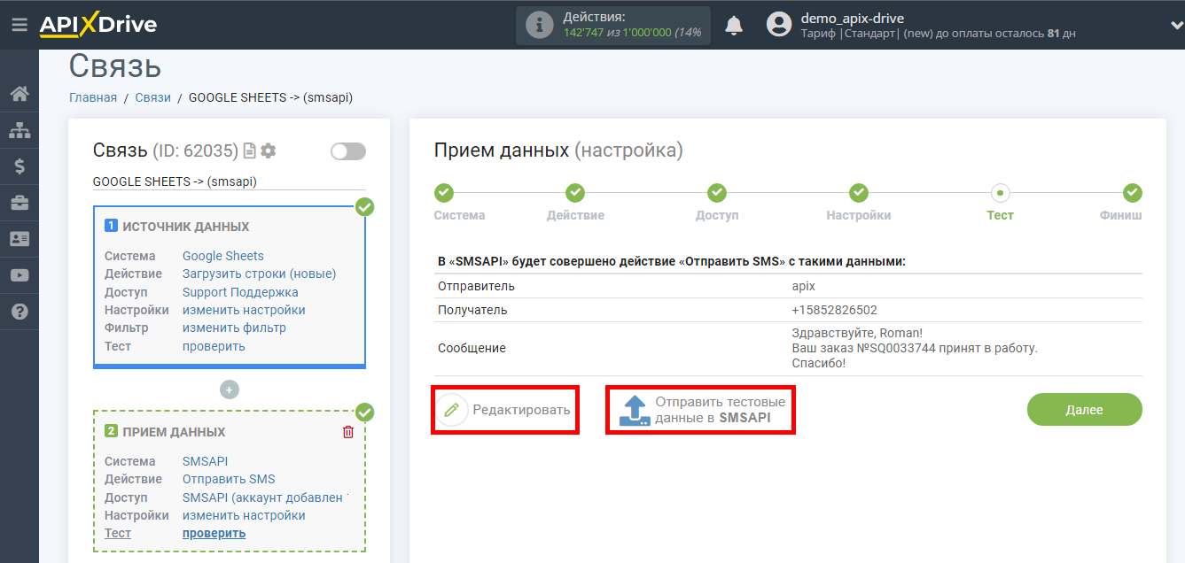Image resolution: width=1185 pixels, height=563 pixels.
Task: Click the Далее button
Action: click(1085, 410)
